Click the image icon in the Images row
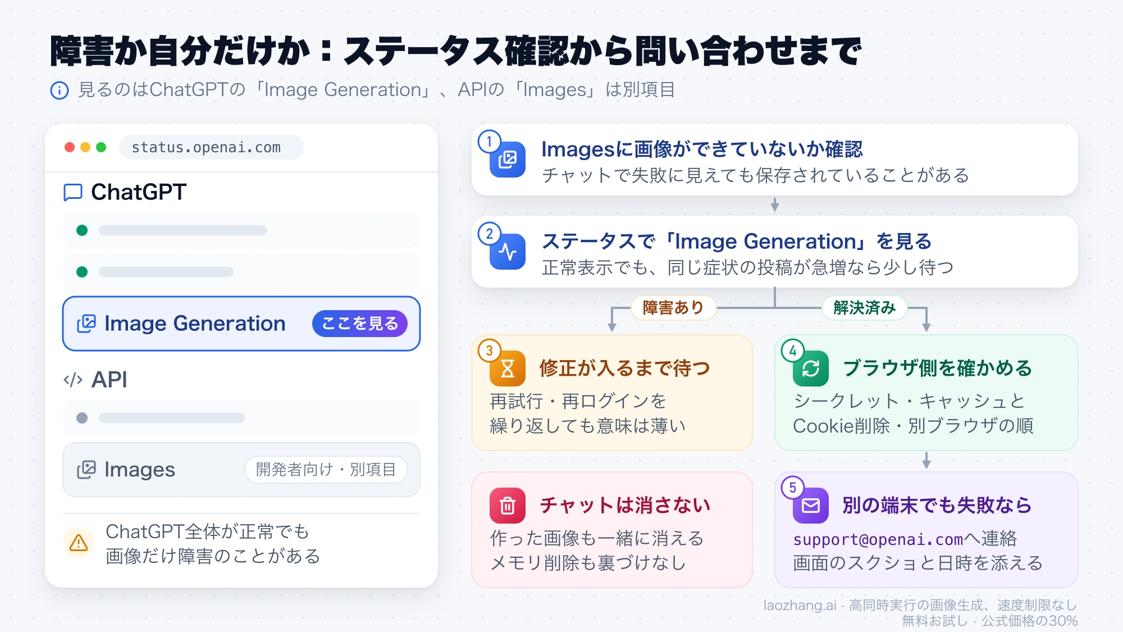Viewport: 1123px width, 632px height. tap(86, 470)
